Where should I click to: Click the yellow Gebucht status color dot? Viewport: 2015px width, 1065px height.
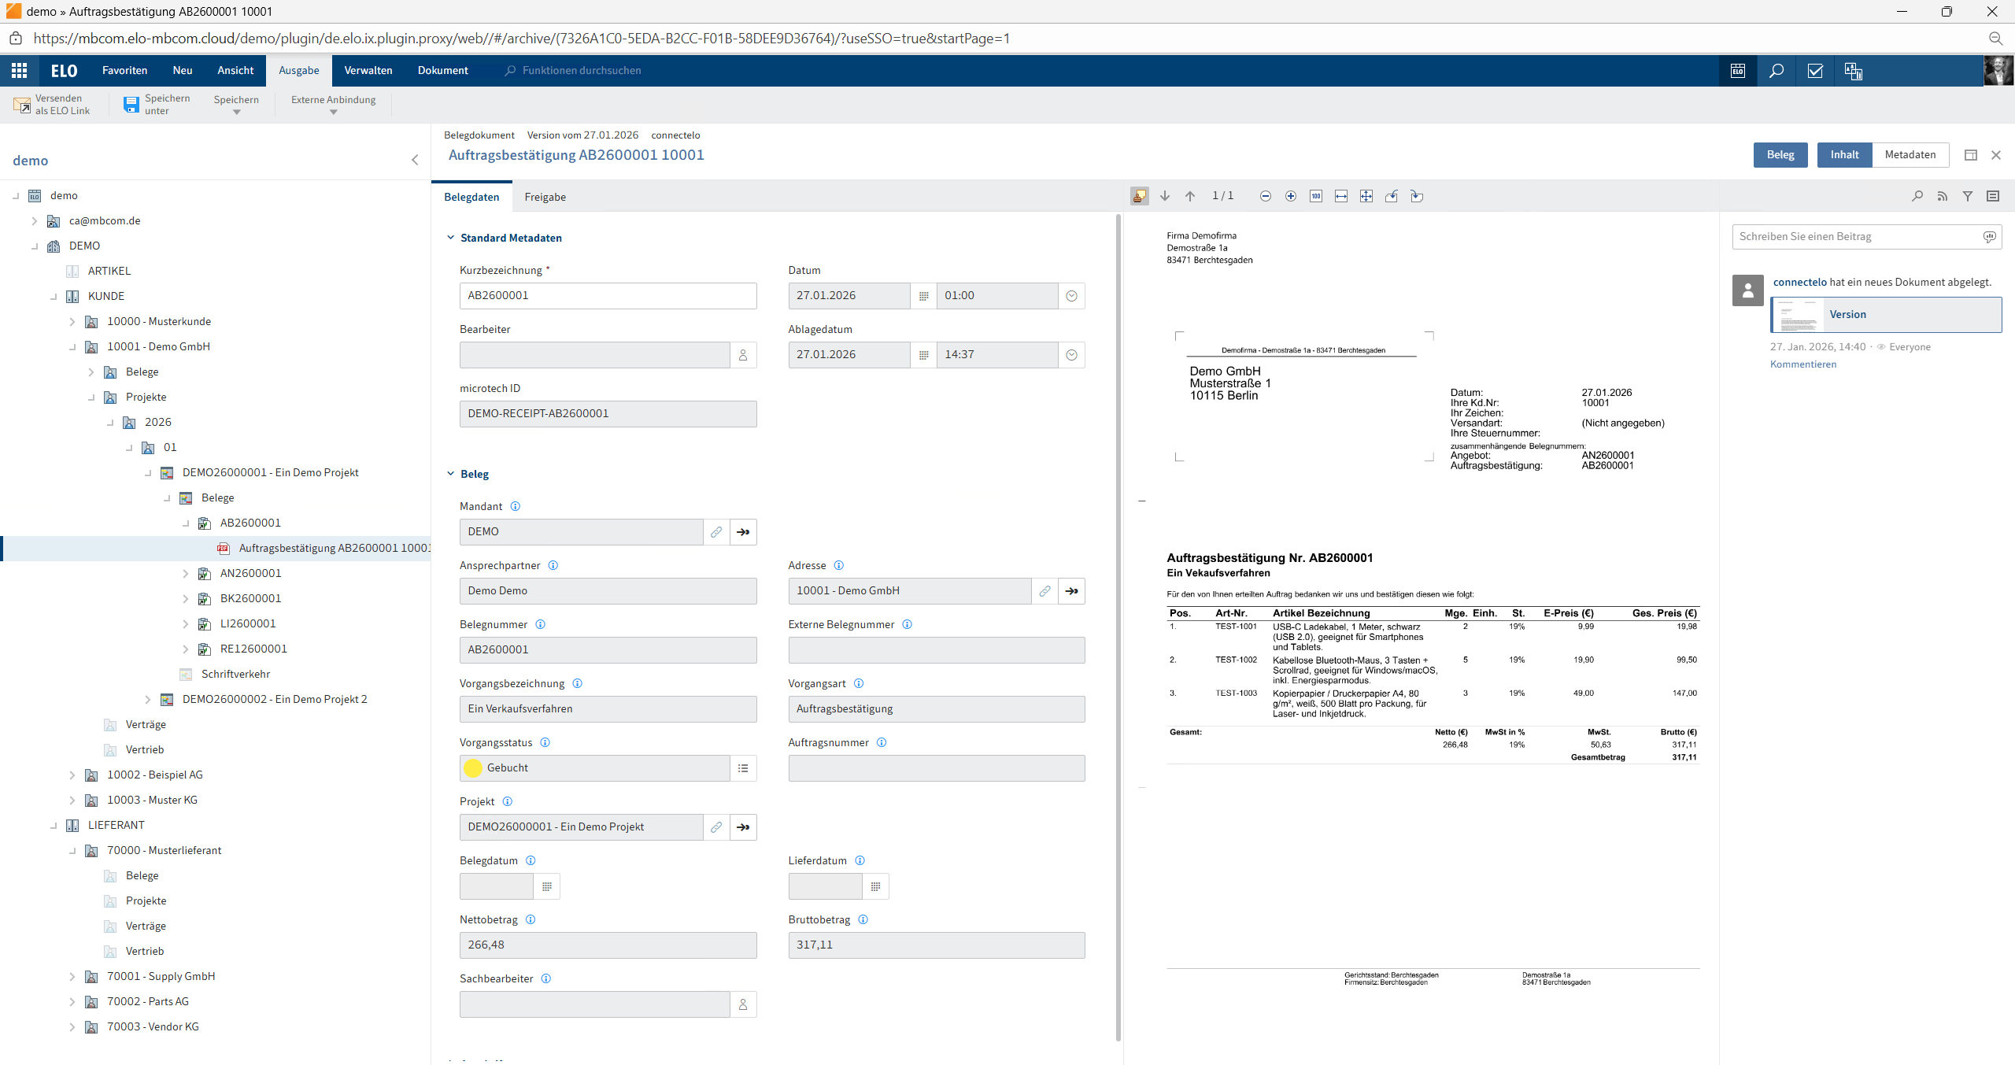coord(473,768)
